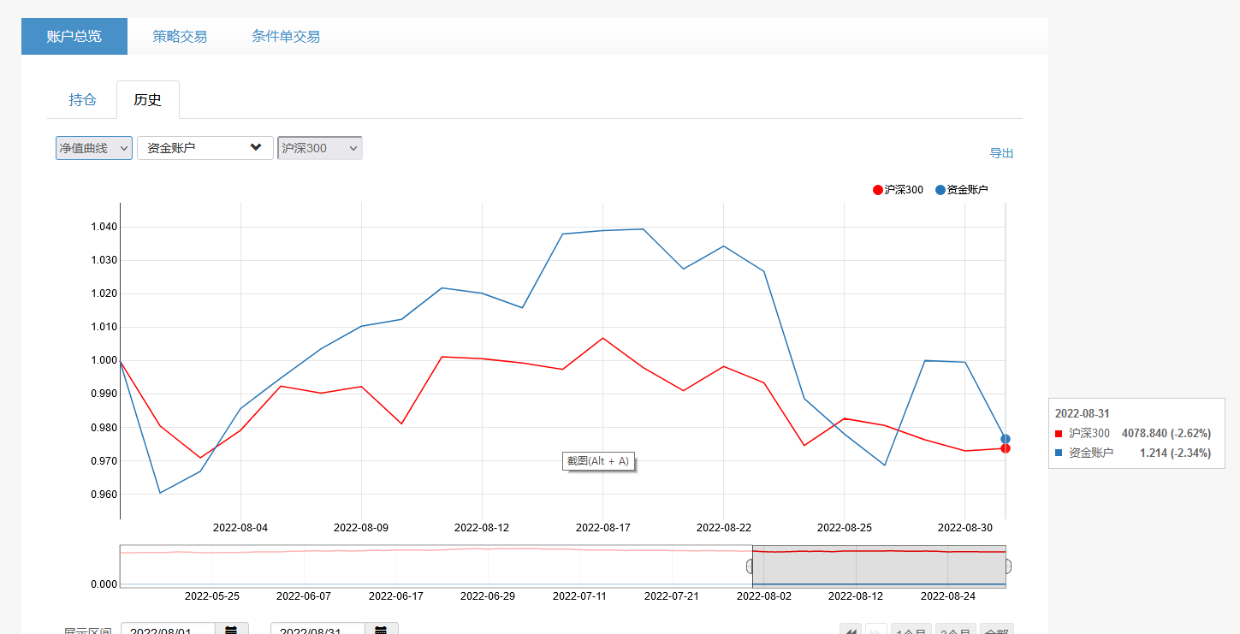Select the 历史 history tab
Viewport: 1240px width, 634px height.
click(x=147, y=100)
